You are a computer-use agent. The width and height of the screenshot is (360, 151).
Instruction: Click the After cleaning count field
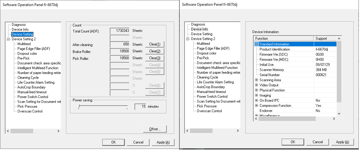pos(120,45)
